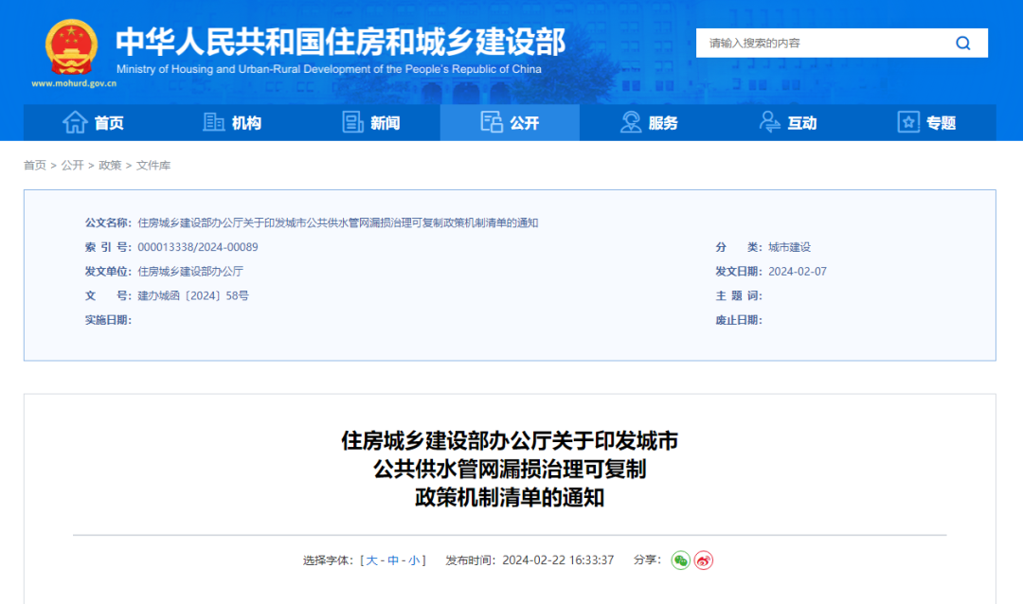Click the issue date 2024-02-07
This screenshot has width=1023, height=604.
click(798, 272)
